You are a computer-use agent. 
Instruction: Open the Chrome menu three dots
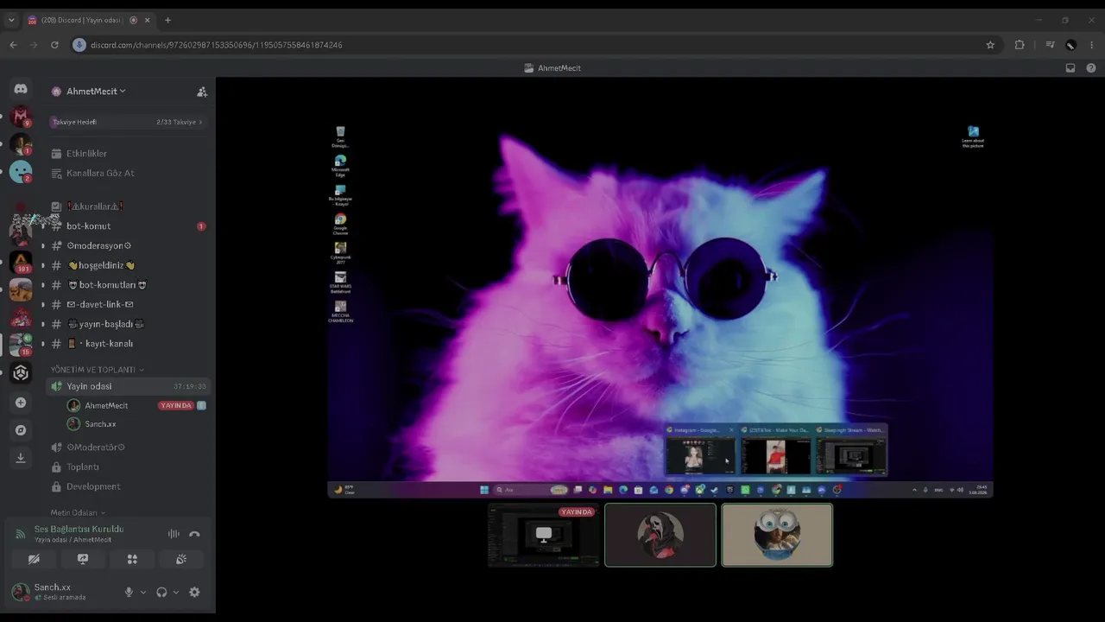1093,45
